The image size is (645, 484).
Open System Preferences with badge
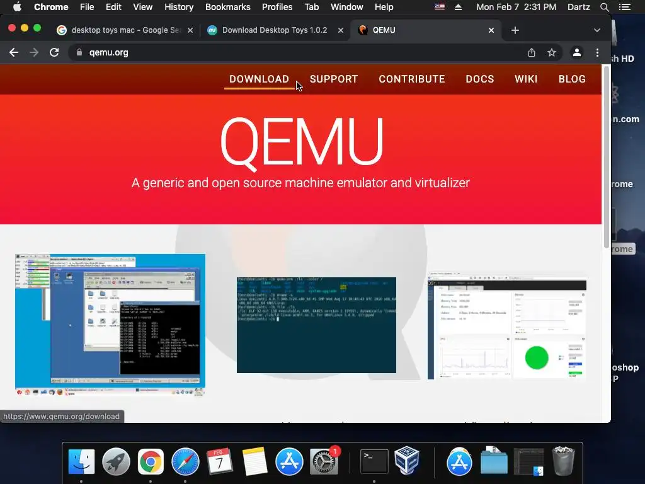(324, 461)
